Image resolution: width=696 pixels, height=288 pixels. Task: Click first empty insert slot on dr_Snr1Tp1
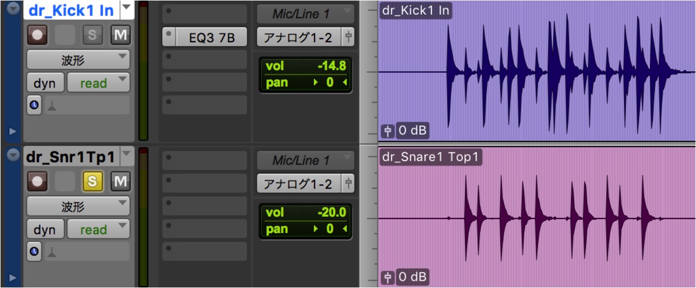(x=205, y=160)
